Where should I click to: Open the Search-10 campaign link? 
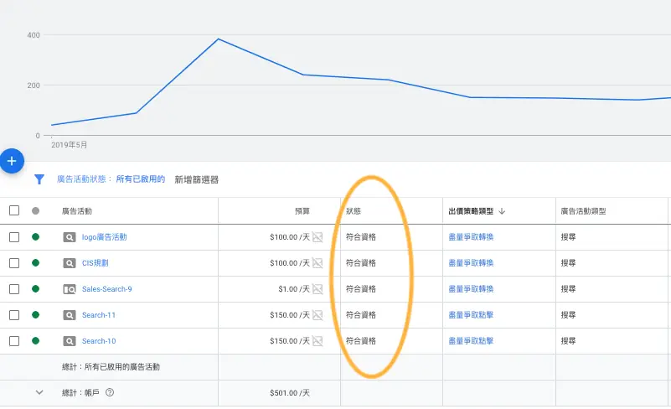click(x=99, y=341)
